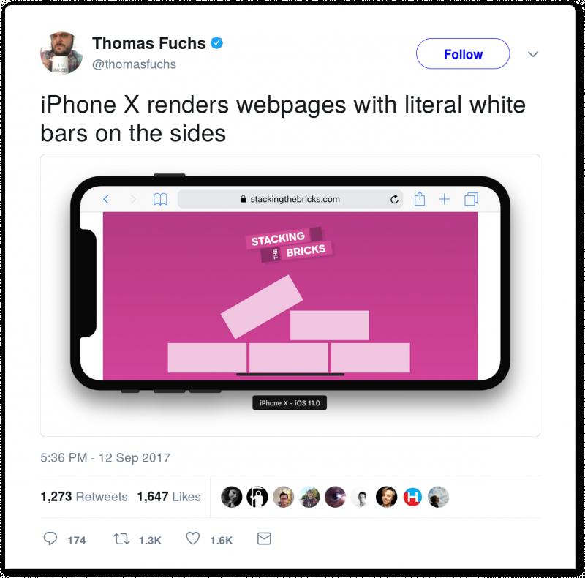Click the stackingthebricks.com address bar

[x=290, y=199]
